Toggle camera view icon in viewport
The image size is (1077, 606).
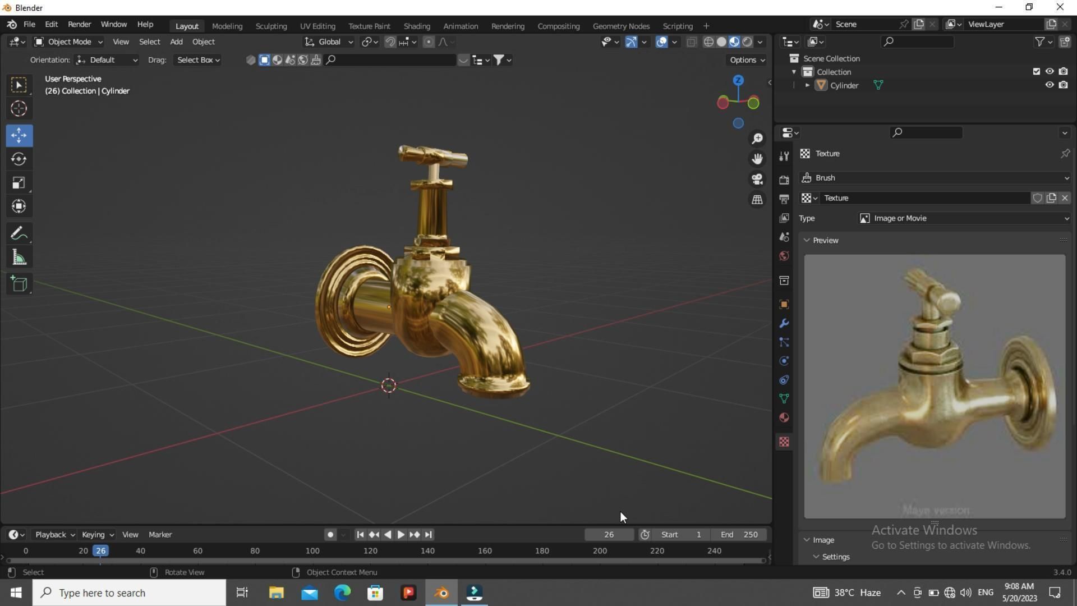757,179
